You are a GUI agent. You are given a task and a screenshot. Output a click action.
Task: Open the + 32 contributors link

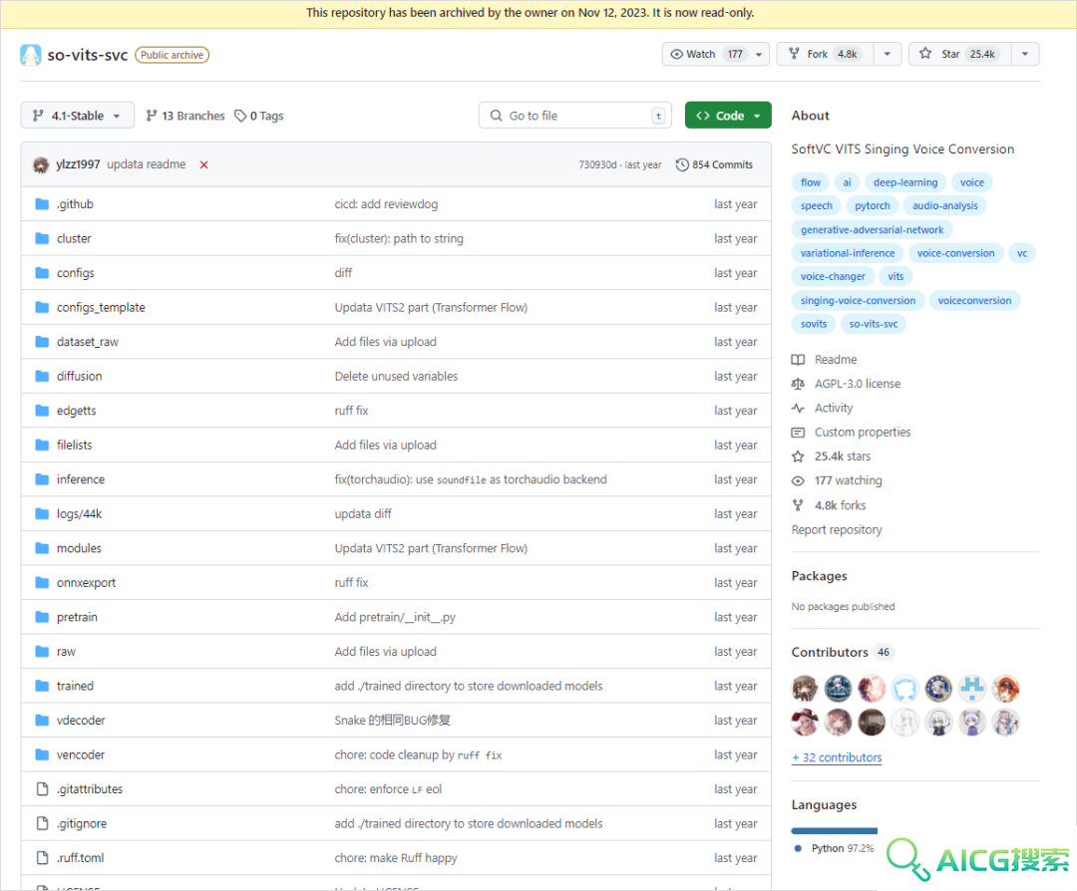coord(837,757)
